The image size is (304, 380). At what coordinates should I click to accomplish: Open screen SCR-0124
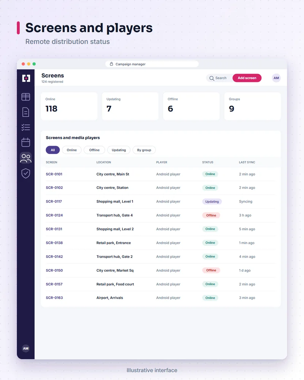click(54, 215)
